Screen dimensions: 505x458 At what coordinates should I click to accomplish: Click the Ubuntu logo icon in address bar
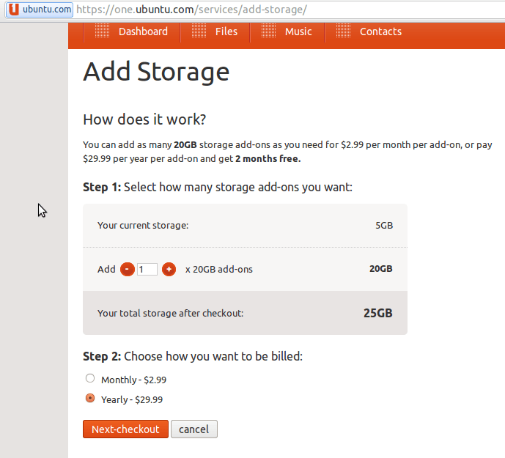[x=13, y=10]
